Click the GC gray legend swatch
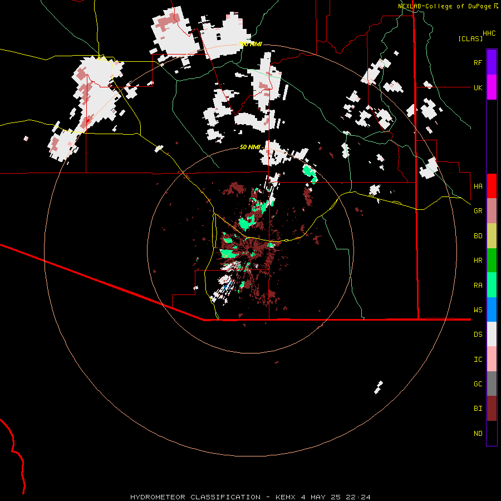The width and height of the screenshot is (501, 501). point(492,384)
